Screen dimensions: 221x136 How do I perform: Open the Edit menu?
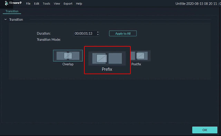click(x=37, y=4)
